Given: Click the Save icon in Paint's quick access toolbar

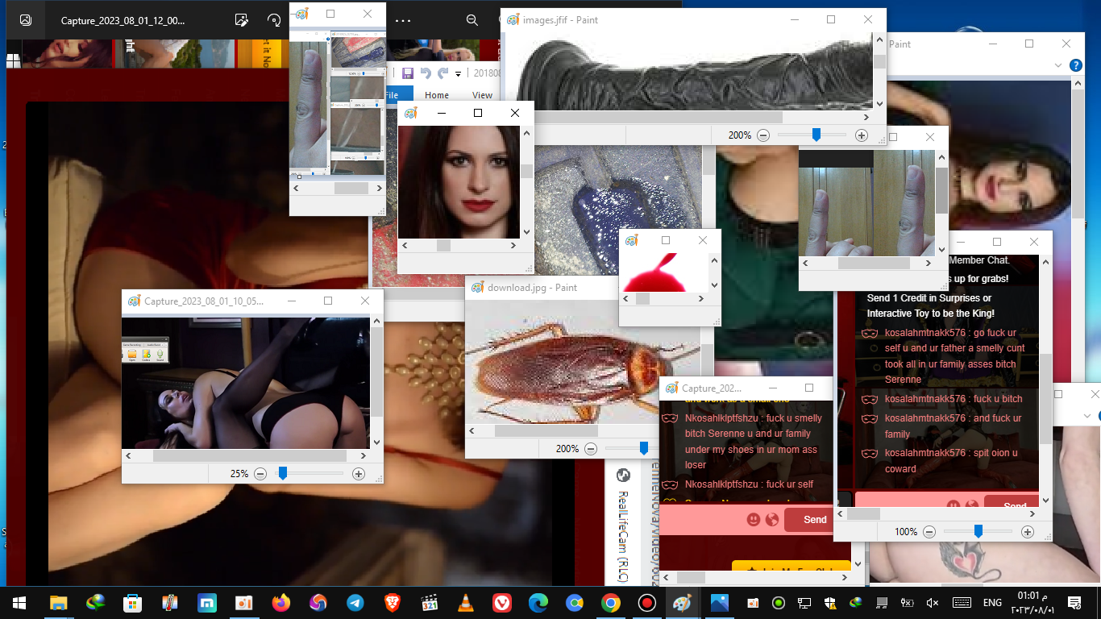Looking at the screenshot, I should tap(408, 73).
